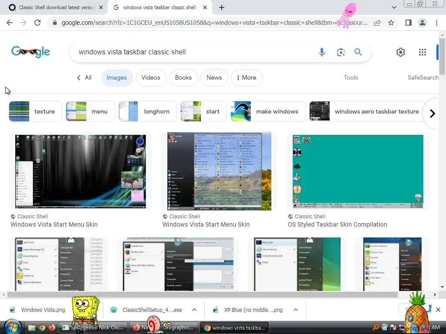This screenshot has width=446, height=334.
Task: Switch to Books results
Action: click(183, 78)
